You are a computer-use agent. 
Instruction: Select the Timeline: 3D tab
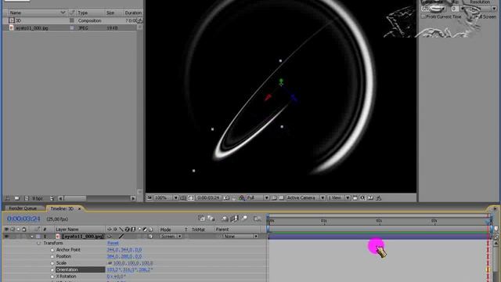(x=62, y=208)
